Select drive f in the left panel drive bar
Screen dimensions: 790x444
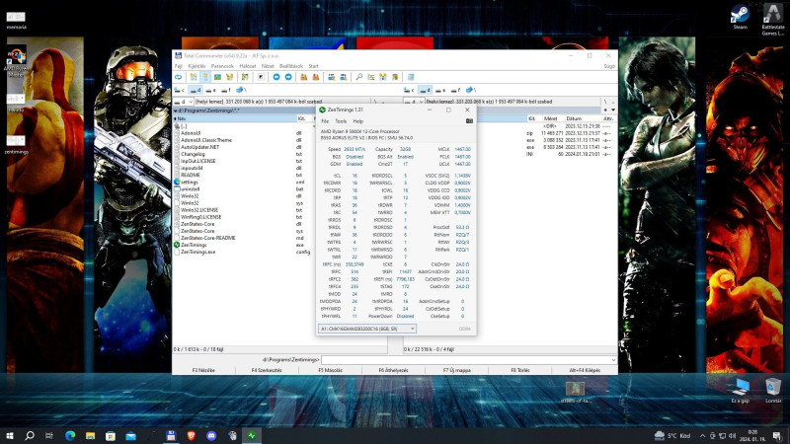226,90
